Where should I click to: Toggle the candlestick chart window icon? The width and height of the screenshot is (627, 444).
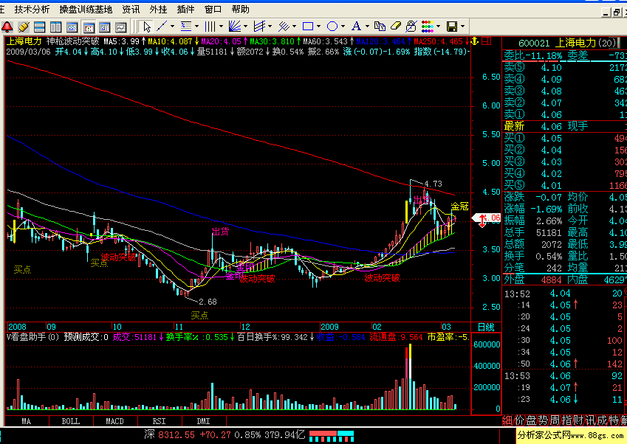click(x=89, y=27)
